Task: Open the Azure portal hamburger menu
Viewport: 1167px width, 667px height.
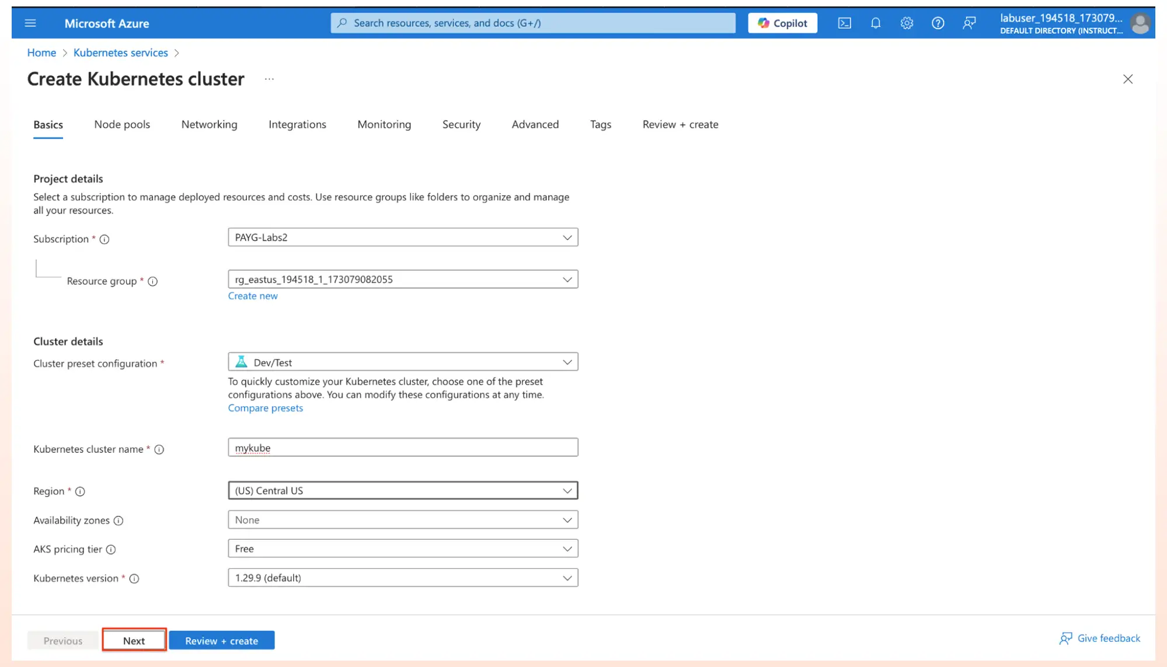Action: 30,23
